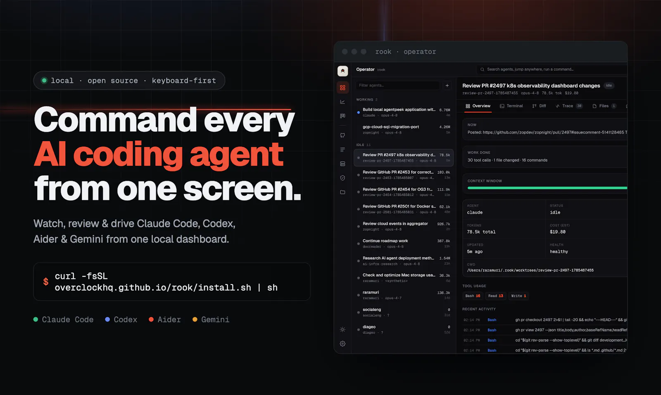661x395 pixels.
Task: Click the curl install command box
Action: pos(172,281)
